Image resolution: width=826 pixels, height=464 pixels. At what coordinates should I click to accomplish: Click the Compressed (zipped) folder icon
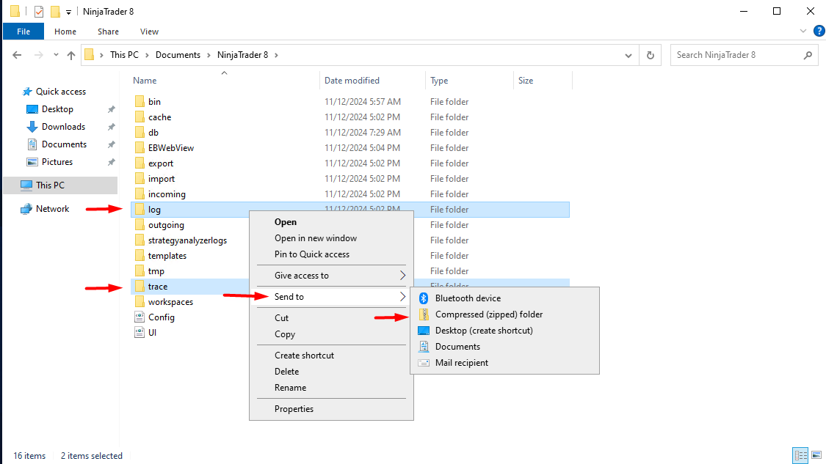click(424, 314)
